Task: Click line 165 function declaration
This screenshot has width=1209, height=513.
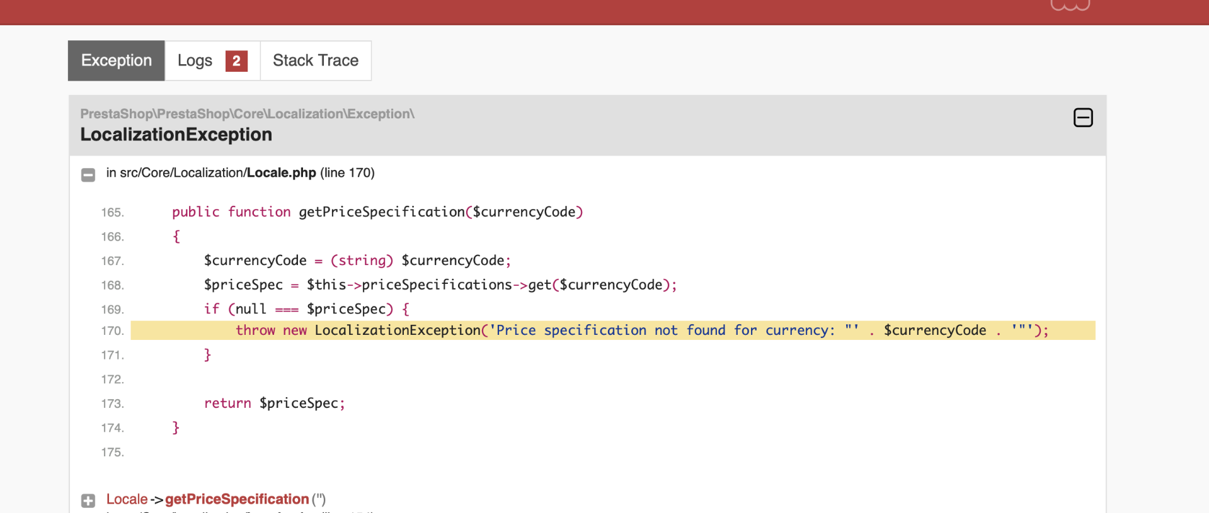Action: [x=377, y=212]
